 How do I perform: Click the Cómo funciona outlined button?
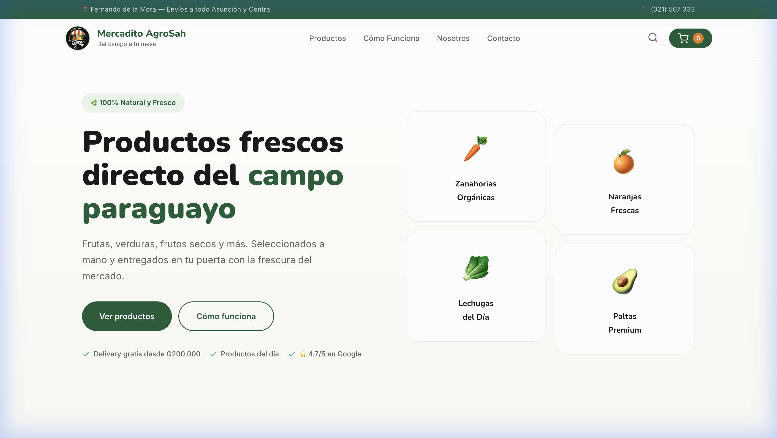tap(226, 316)
